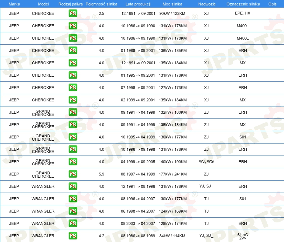
Task: Click the Moc silnika column header
Action: click(173, 4)
